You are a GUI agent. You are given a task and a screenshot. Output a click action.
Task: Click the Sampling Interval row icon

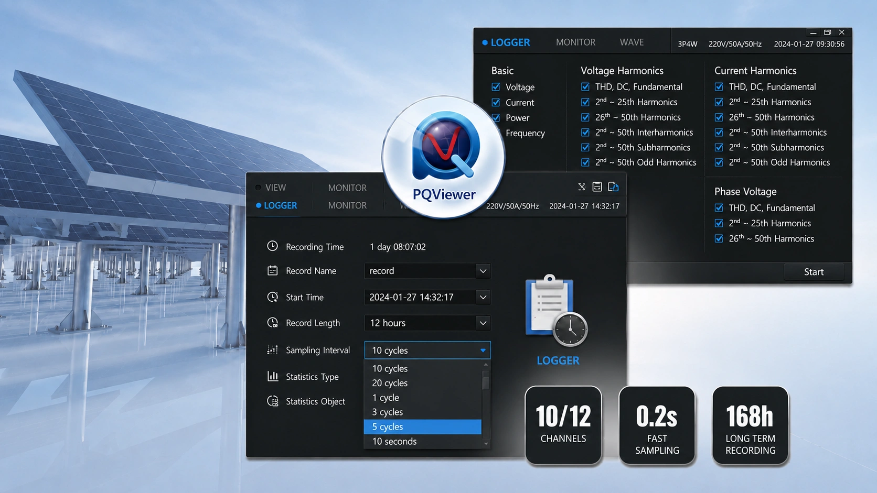point(272,349)
